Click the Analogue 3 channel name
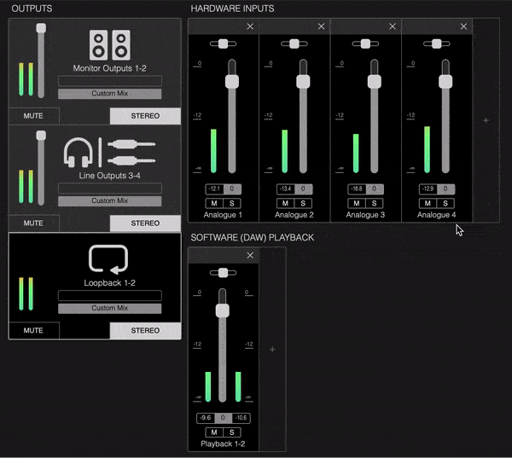 (x=365, y=215)
